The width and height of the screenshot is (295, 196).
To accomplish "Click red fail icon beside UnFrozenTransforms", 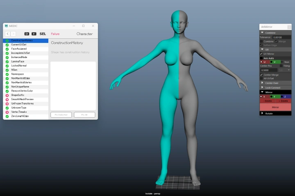I will pyautogui.click(x=7, y=104).
